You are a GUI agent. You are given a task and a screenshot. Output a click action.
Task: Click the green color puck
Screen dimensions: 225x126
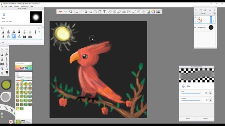click(x=6, y=85)
